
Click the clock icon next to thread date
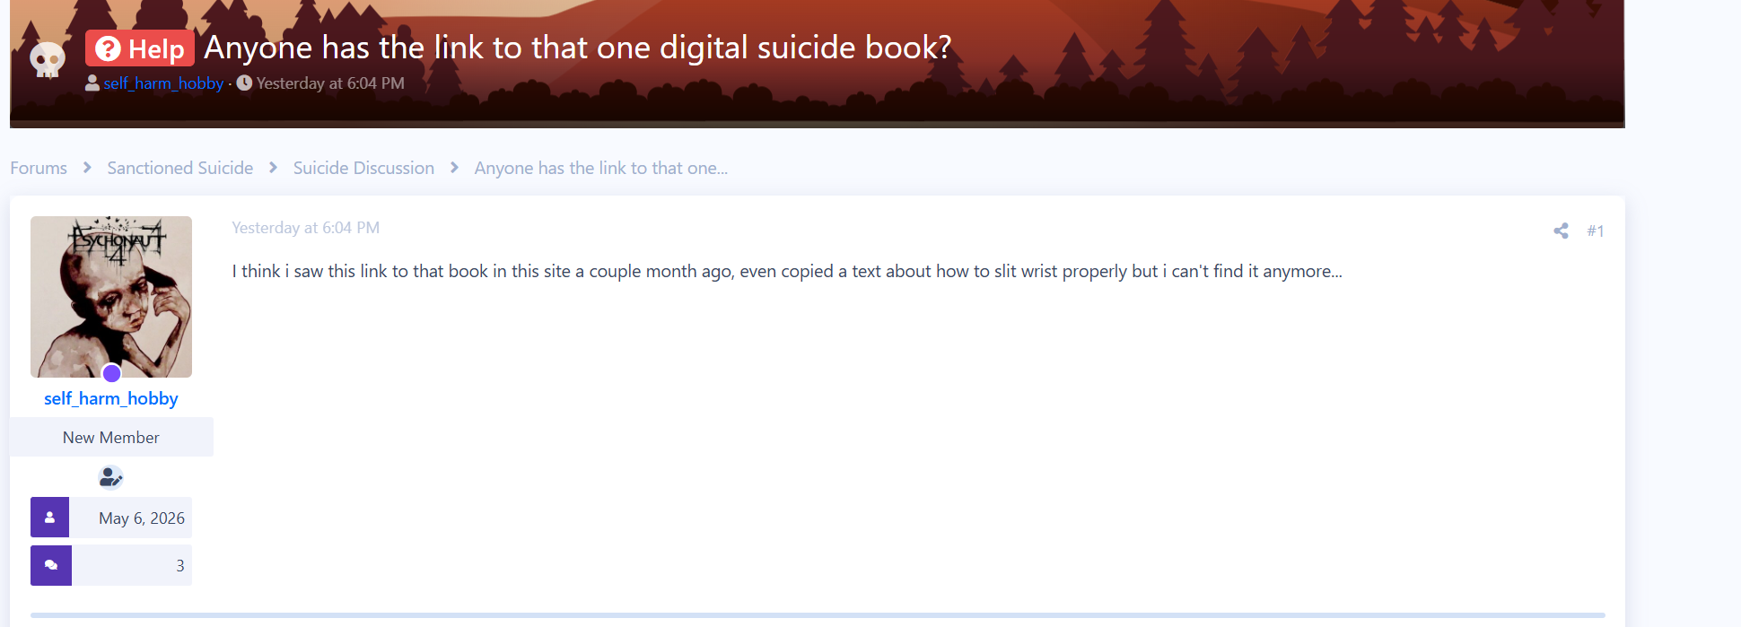pos(244,83)
